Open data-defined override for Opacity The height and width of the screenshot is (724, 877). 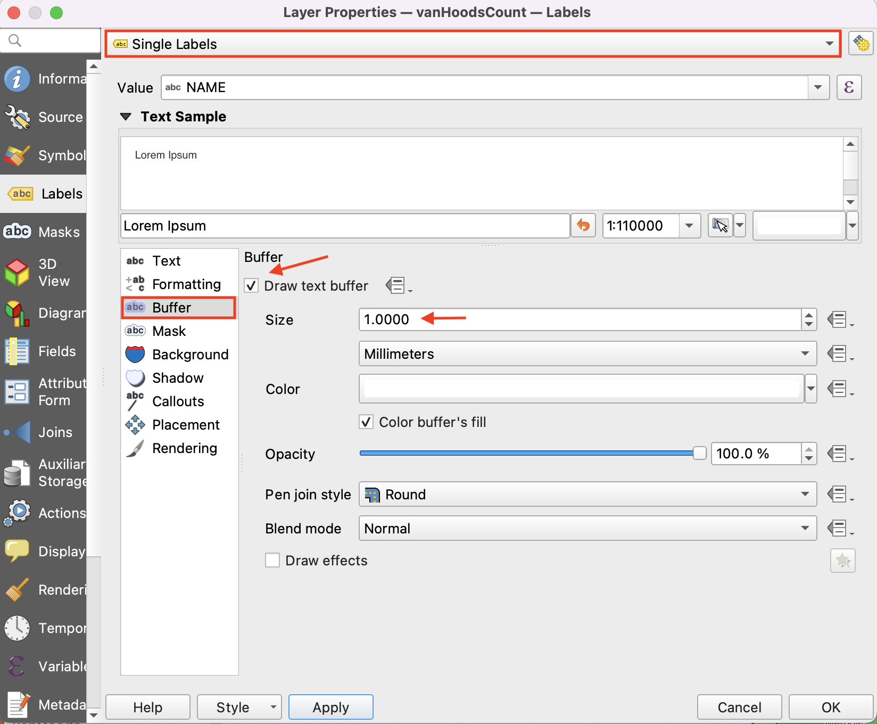click(839, 454)
